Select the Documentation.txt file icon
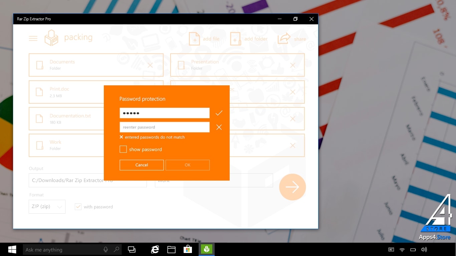Screen dimensions: 456x256 coord(39,119)
